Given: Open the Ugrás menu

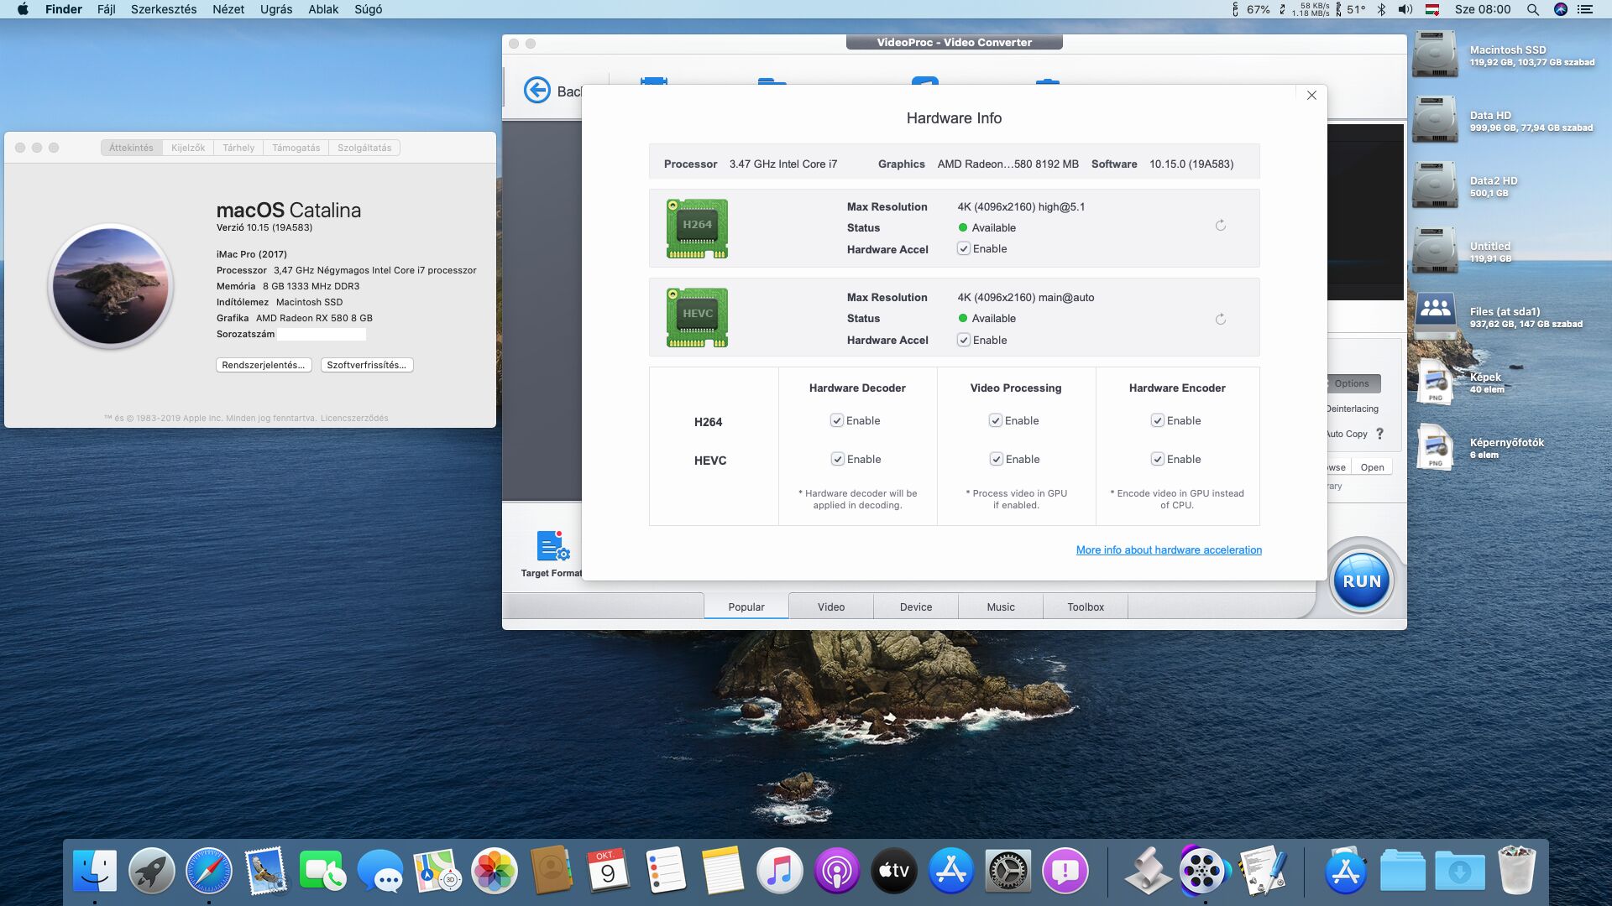Looking at the screenshot, I should (276, 9).
